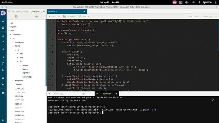219x123 pixels.
Task: Toggle code fold at function getContainer line
Action: coord(52,40)
